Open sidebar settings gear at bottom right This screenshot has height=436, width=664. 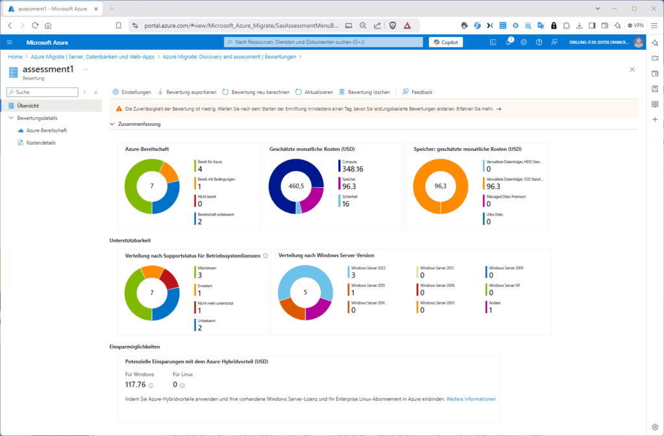point(655,427)
